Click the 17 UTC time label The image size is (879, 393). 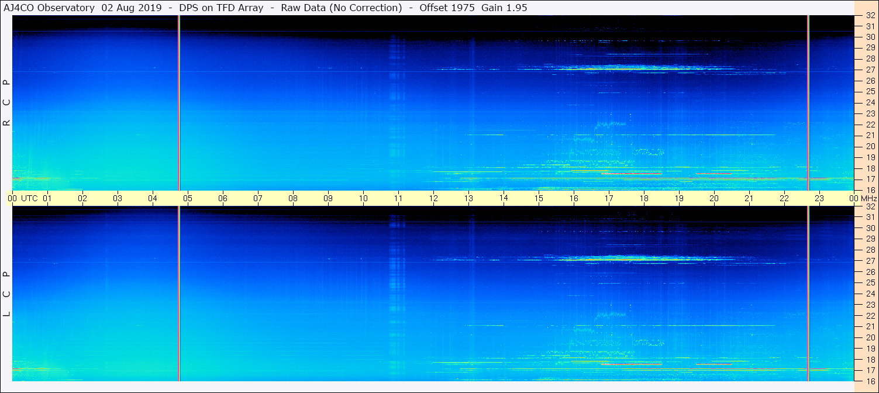click(609, 198)
